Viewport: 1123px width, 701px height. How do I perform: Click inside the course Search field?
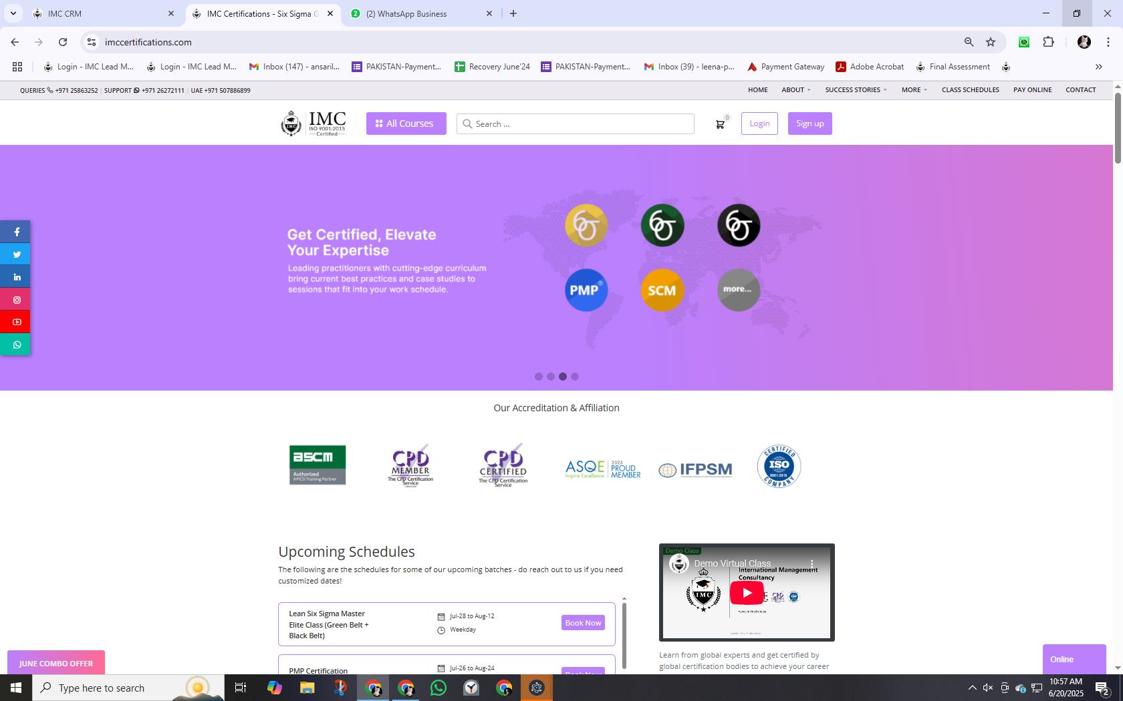tap(576, 124)
